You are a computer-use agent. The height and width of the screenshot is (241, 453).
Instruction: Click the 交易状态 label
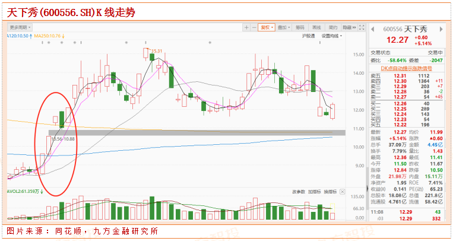pyautogui.click(x=380, y=53)
